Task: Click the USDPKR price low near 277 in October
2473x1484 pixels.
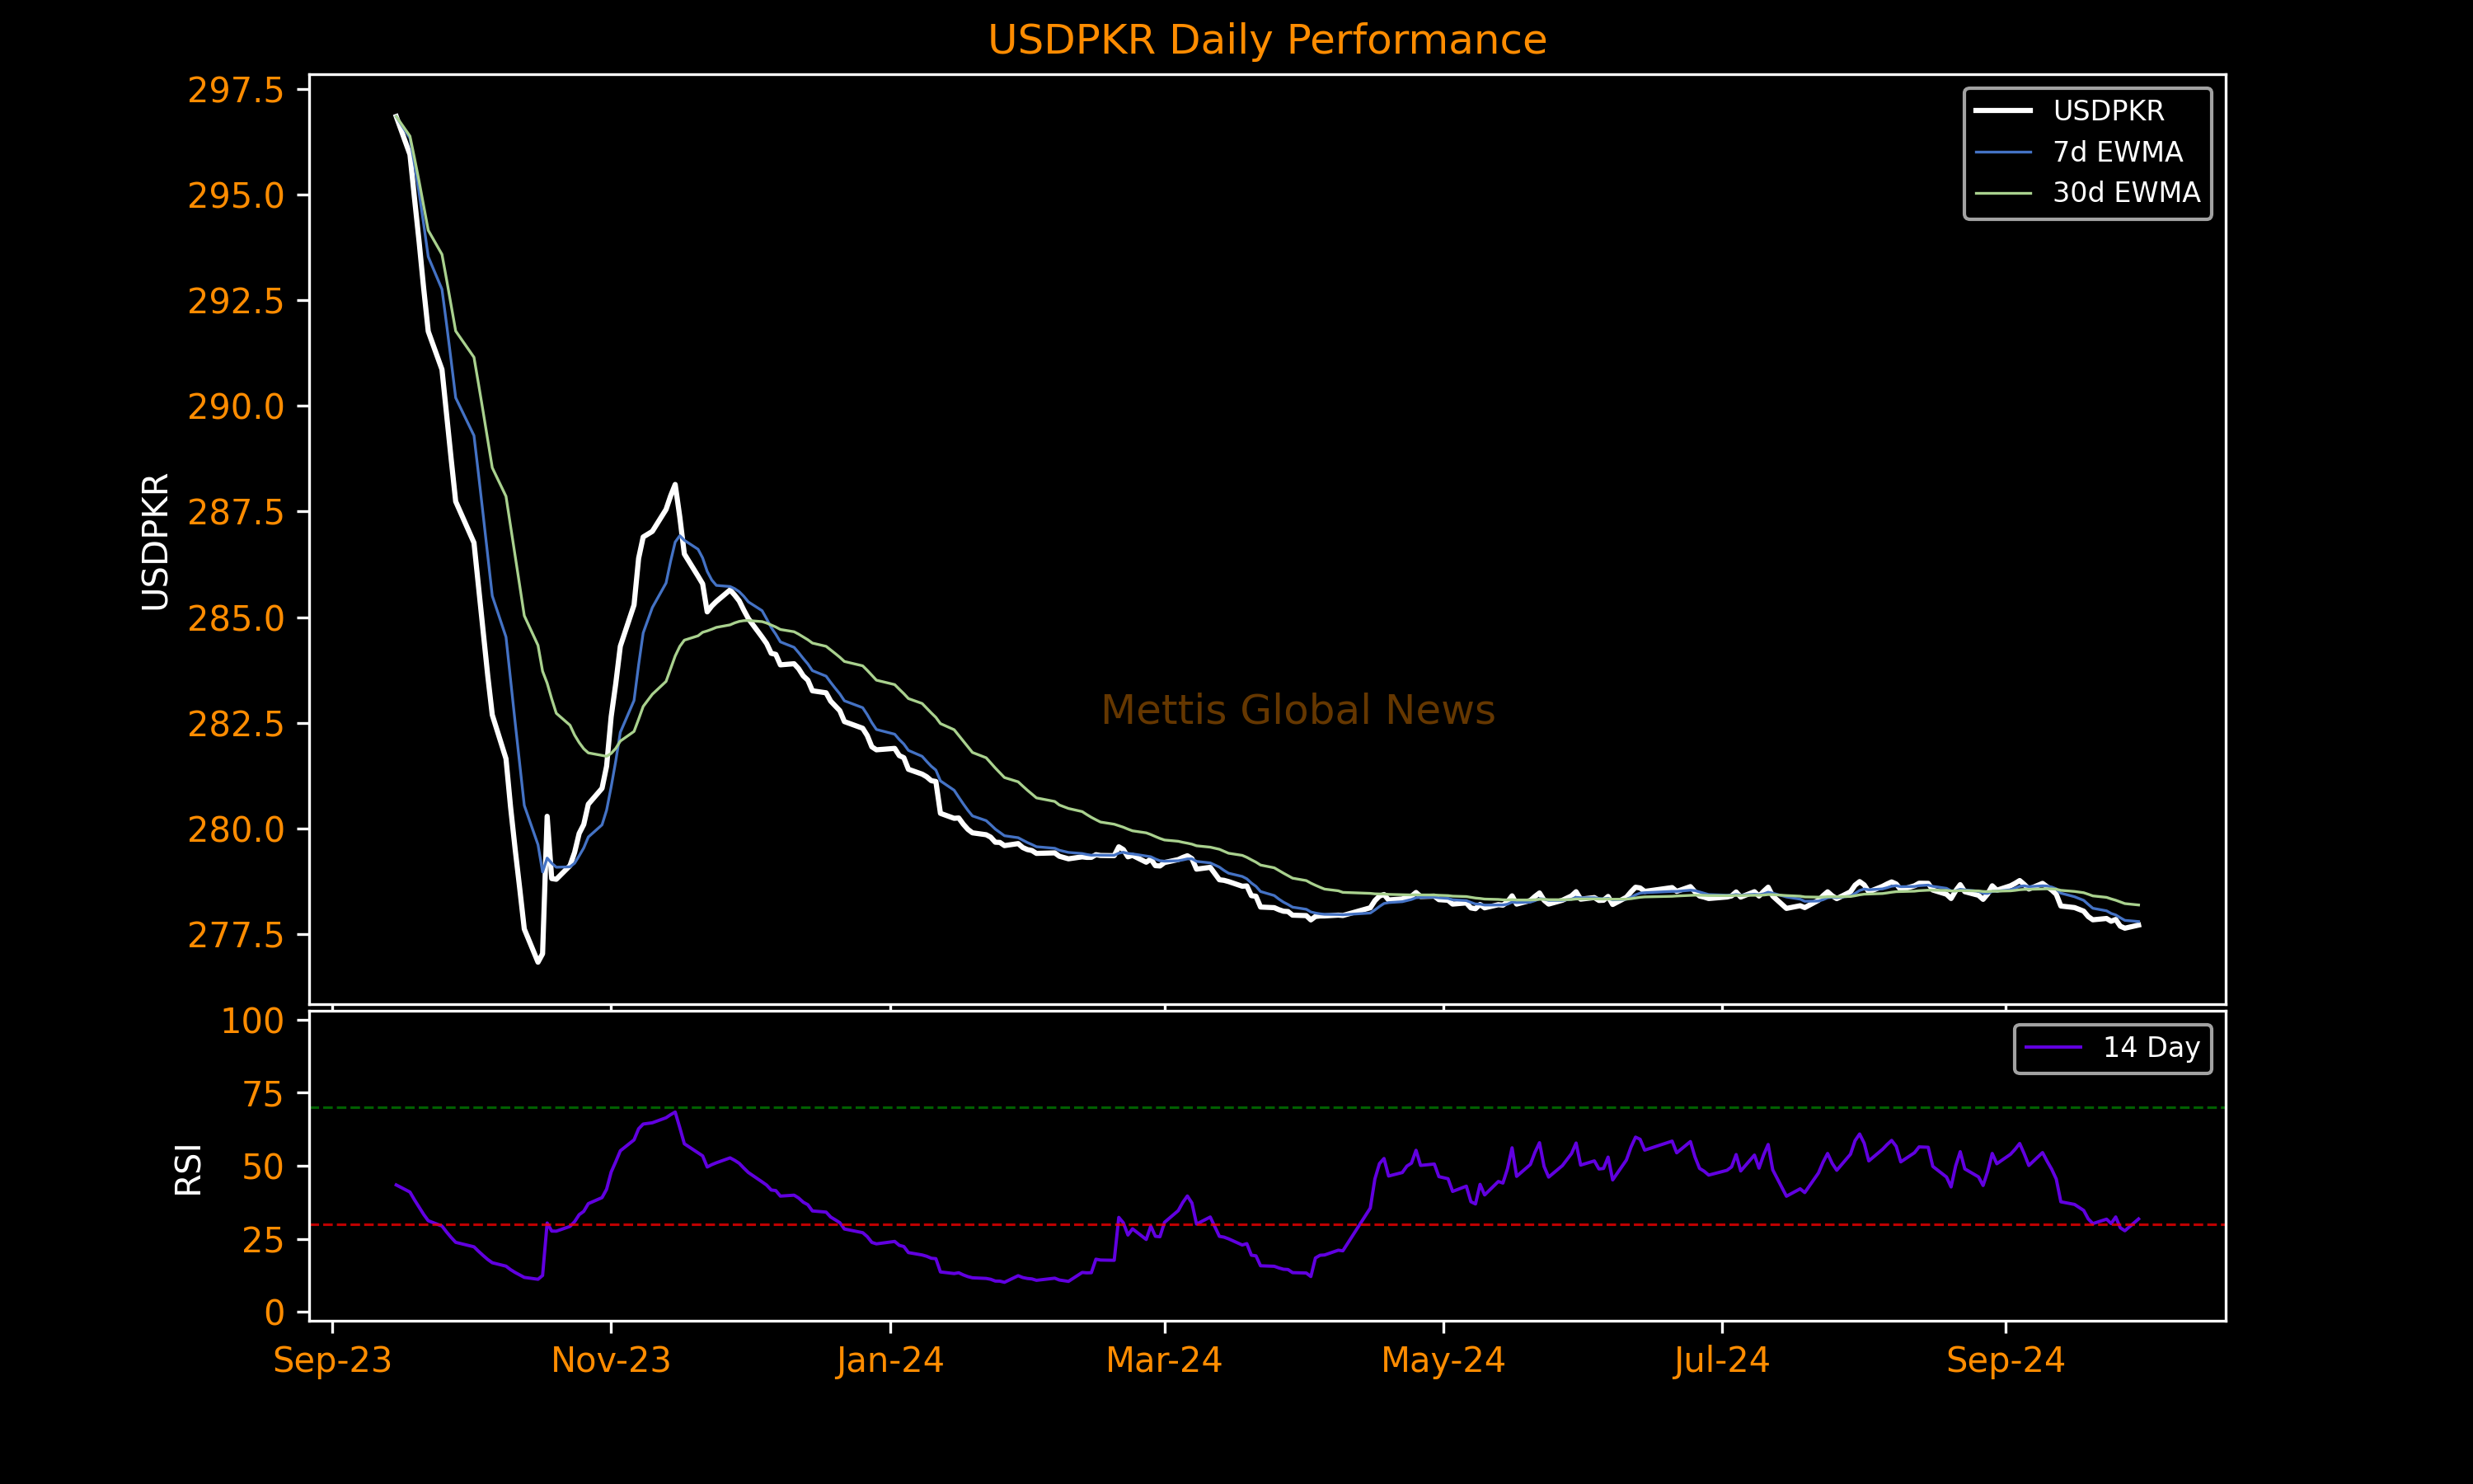Action: tap(537, 962)
